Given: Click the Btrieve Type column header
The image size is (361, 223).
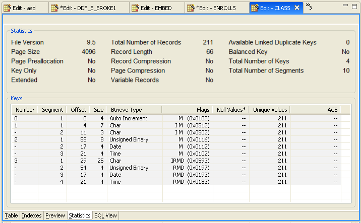Looking at the screenshot, I should click(x=126, y=110).
